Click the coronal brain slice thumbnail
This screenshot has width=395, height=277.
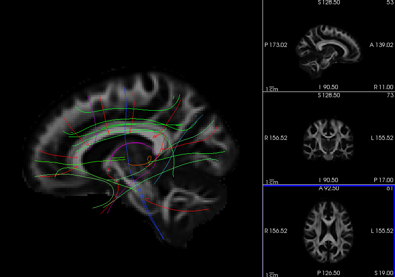coord(329,139)
